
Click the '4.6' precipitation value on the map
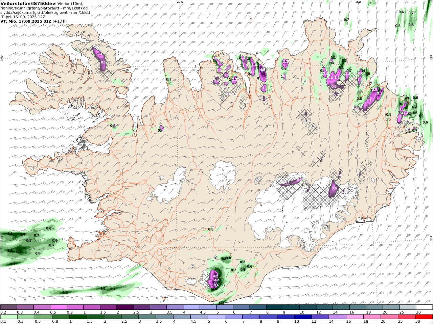click(216, 285)
